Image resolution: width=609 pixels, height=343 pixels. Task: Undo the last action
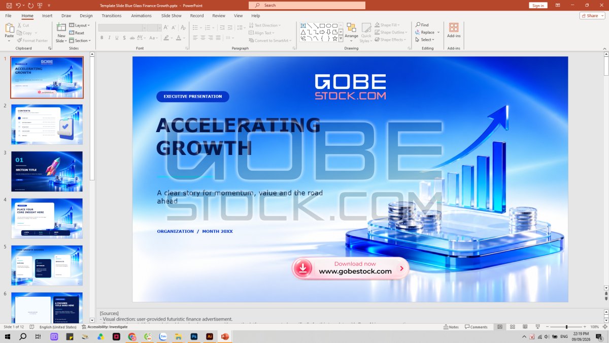click(x=18, y=5)
